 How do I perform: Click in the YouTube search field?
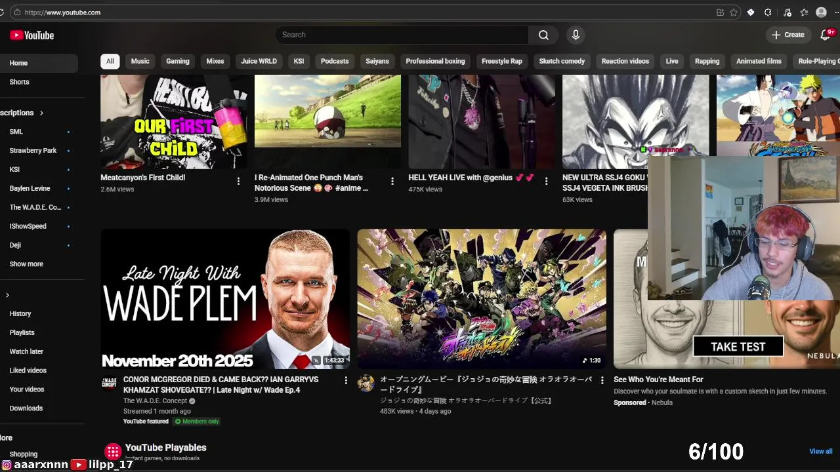[x=402, y=35]
